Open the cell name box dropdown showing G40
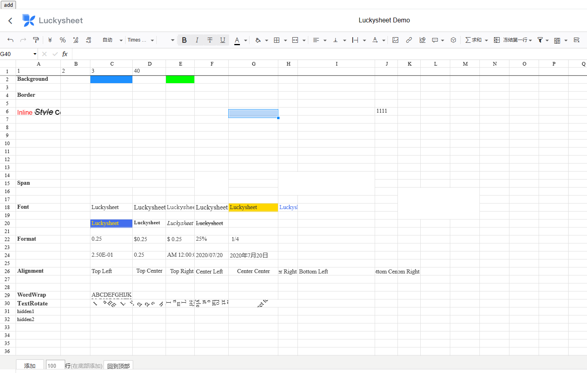Screen dimensions: 587x373 (34, 54)
